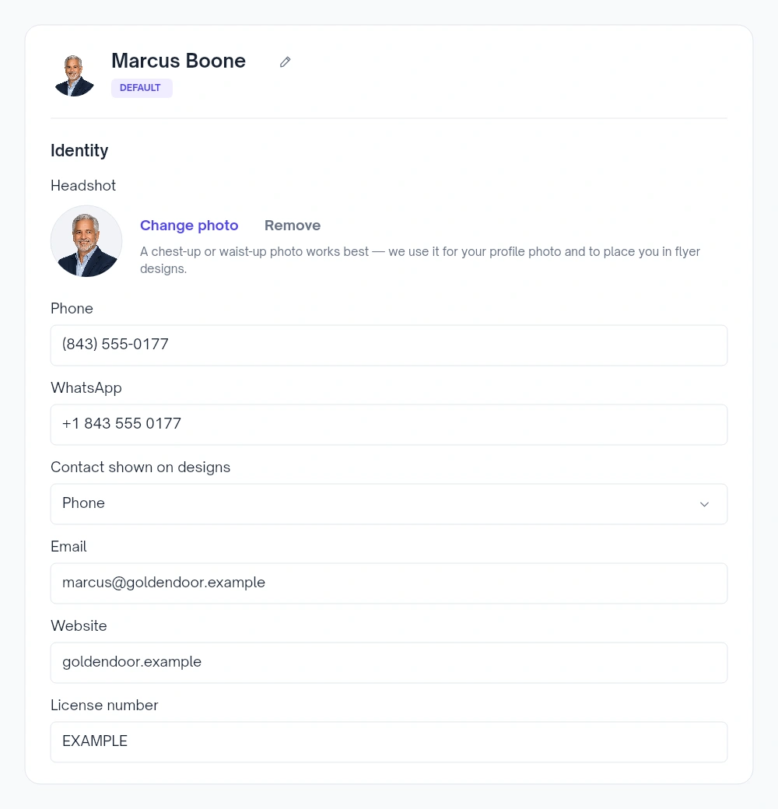This screenshot has width=778, height=809.
Task: Click the Contact shown on designs label
Action: (x=140, y=468)
